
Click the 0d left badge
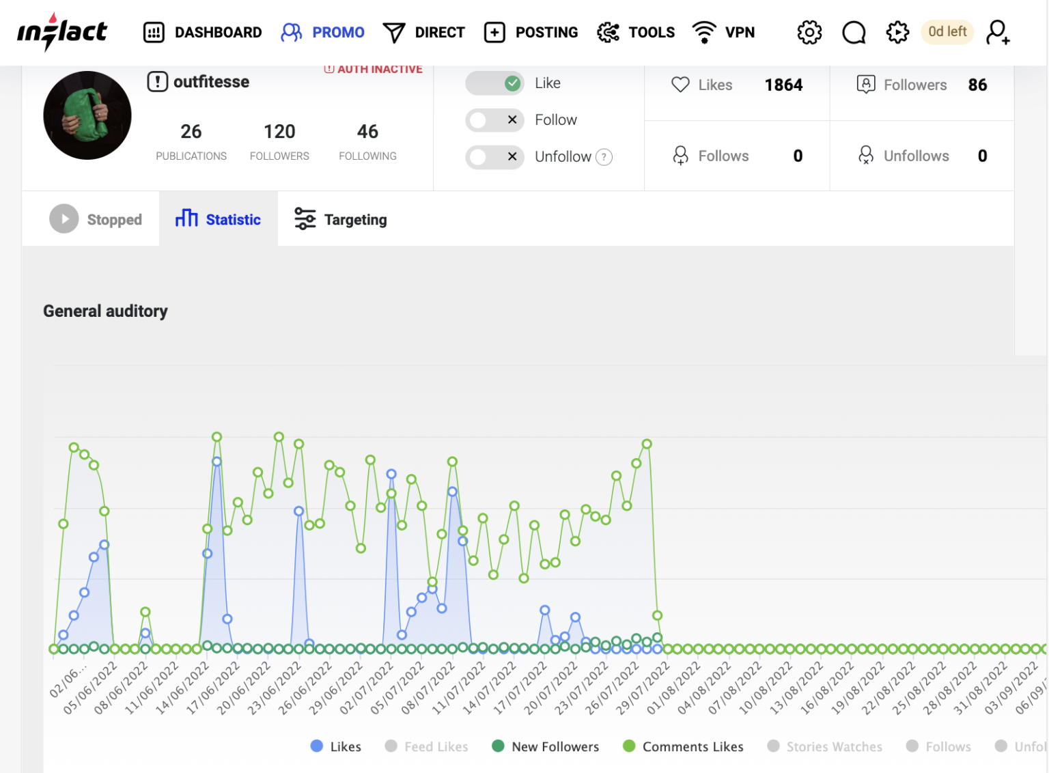pos(947,32)
